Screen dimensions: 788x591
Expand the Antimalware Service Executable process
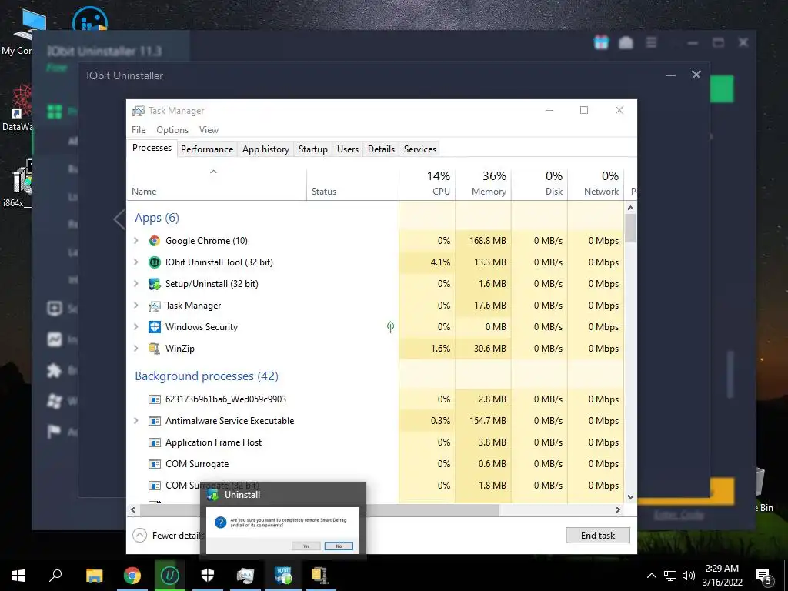tap(135, 421)
